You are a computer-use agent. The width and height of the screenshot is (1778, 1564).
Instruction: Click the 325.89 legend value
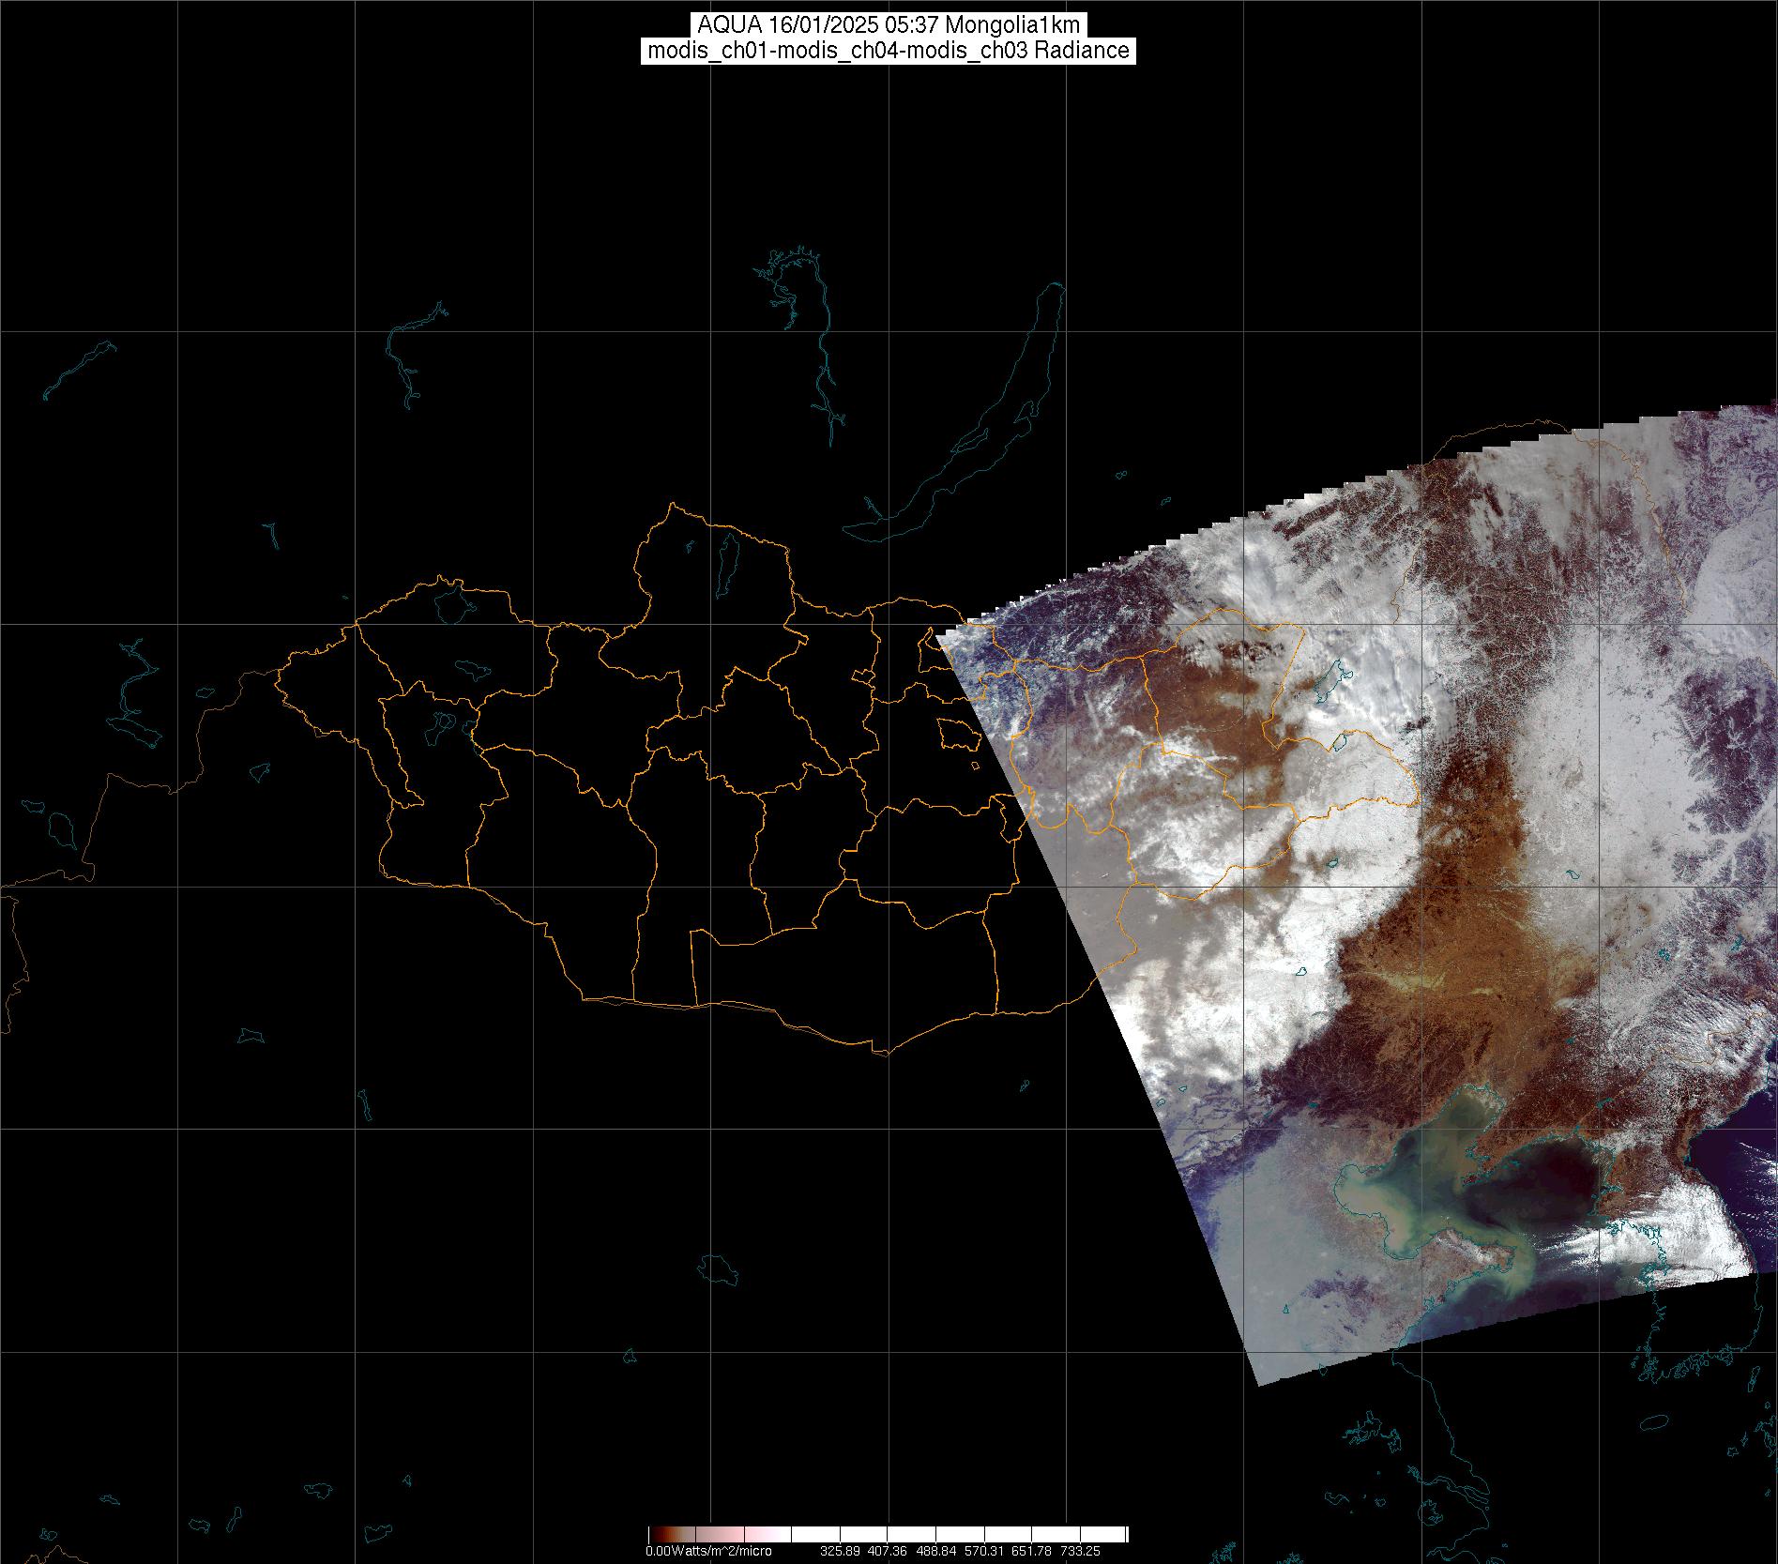840,1552
